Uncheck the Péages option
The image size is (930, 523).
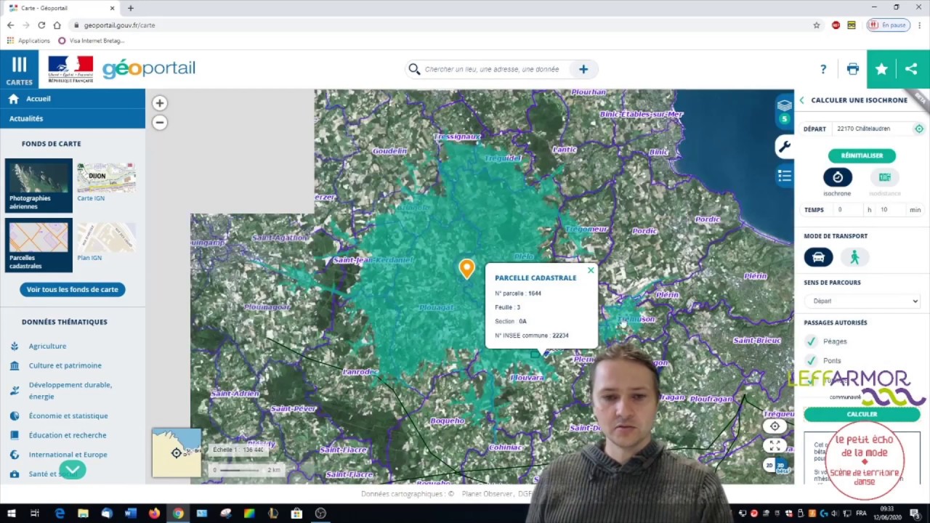811,341
